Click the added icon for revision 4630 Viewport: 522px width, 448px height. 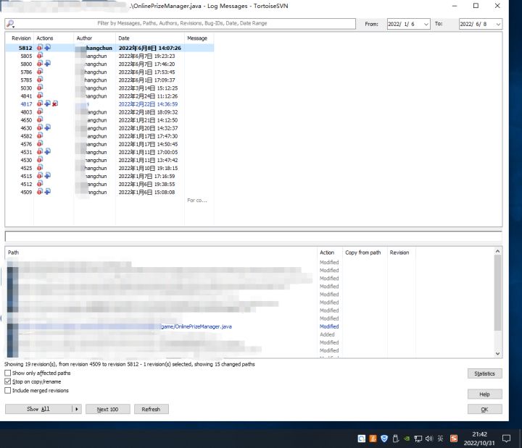[x=48, y=127]
